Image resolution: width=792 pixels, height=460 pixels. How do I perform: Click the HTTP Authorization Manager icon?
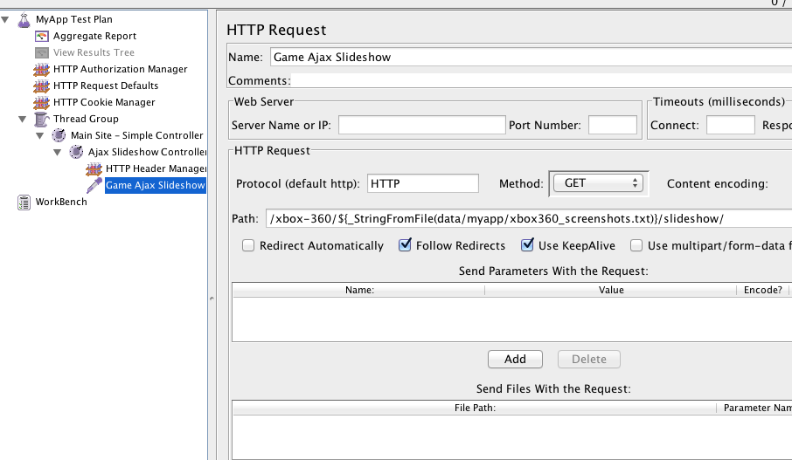tap(42, 69)
